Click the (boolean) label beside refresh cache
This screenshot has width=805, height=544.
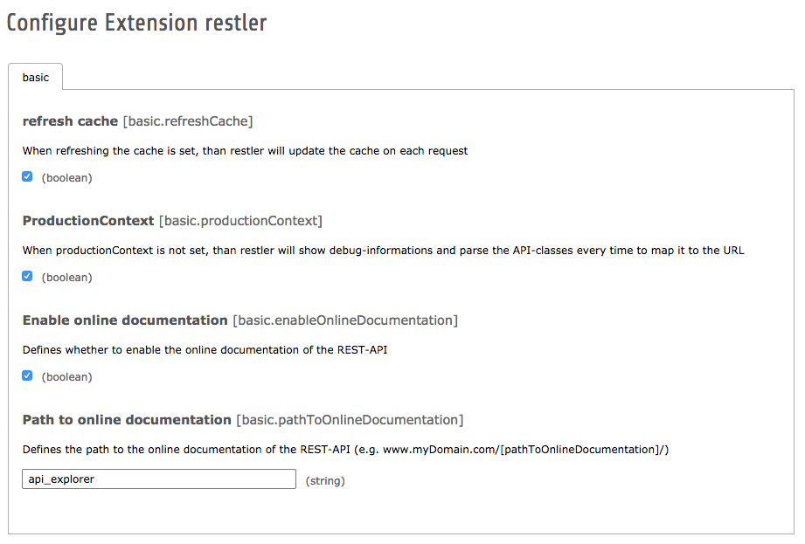click(66, 177)
